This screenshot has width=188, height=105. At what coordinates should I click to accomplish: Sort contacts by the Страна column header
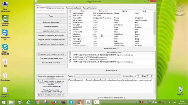point(124,11)
